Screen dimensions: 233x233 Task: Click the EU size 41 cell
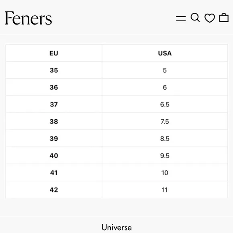tap(54, 173)
